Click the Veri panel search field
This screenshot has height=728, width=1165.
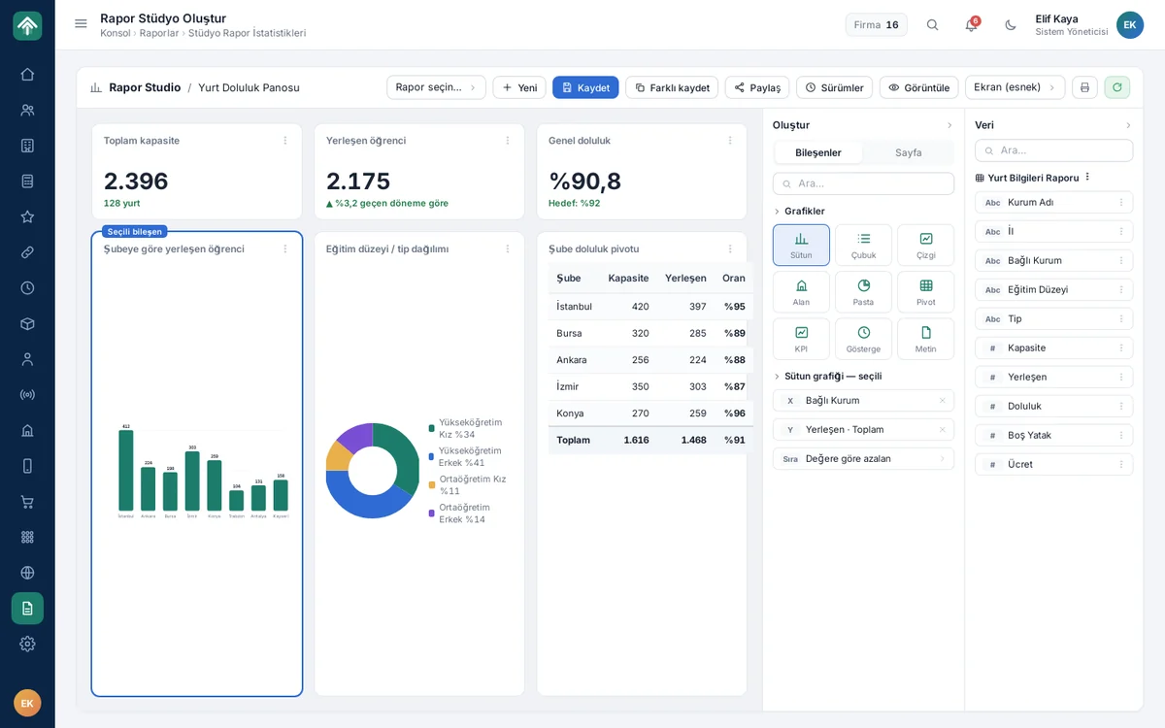click(x=1053, y=150)
